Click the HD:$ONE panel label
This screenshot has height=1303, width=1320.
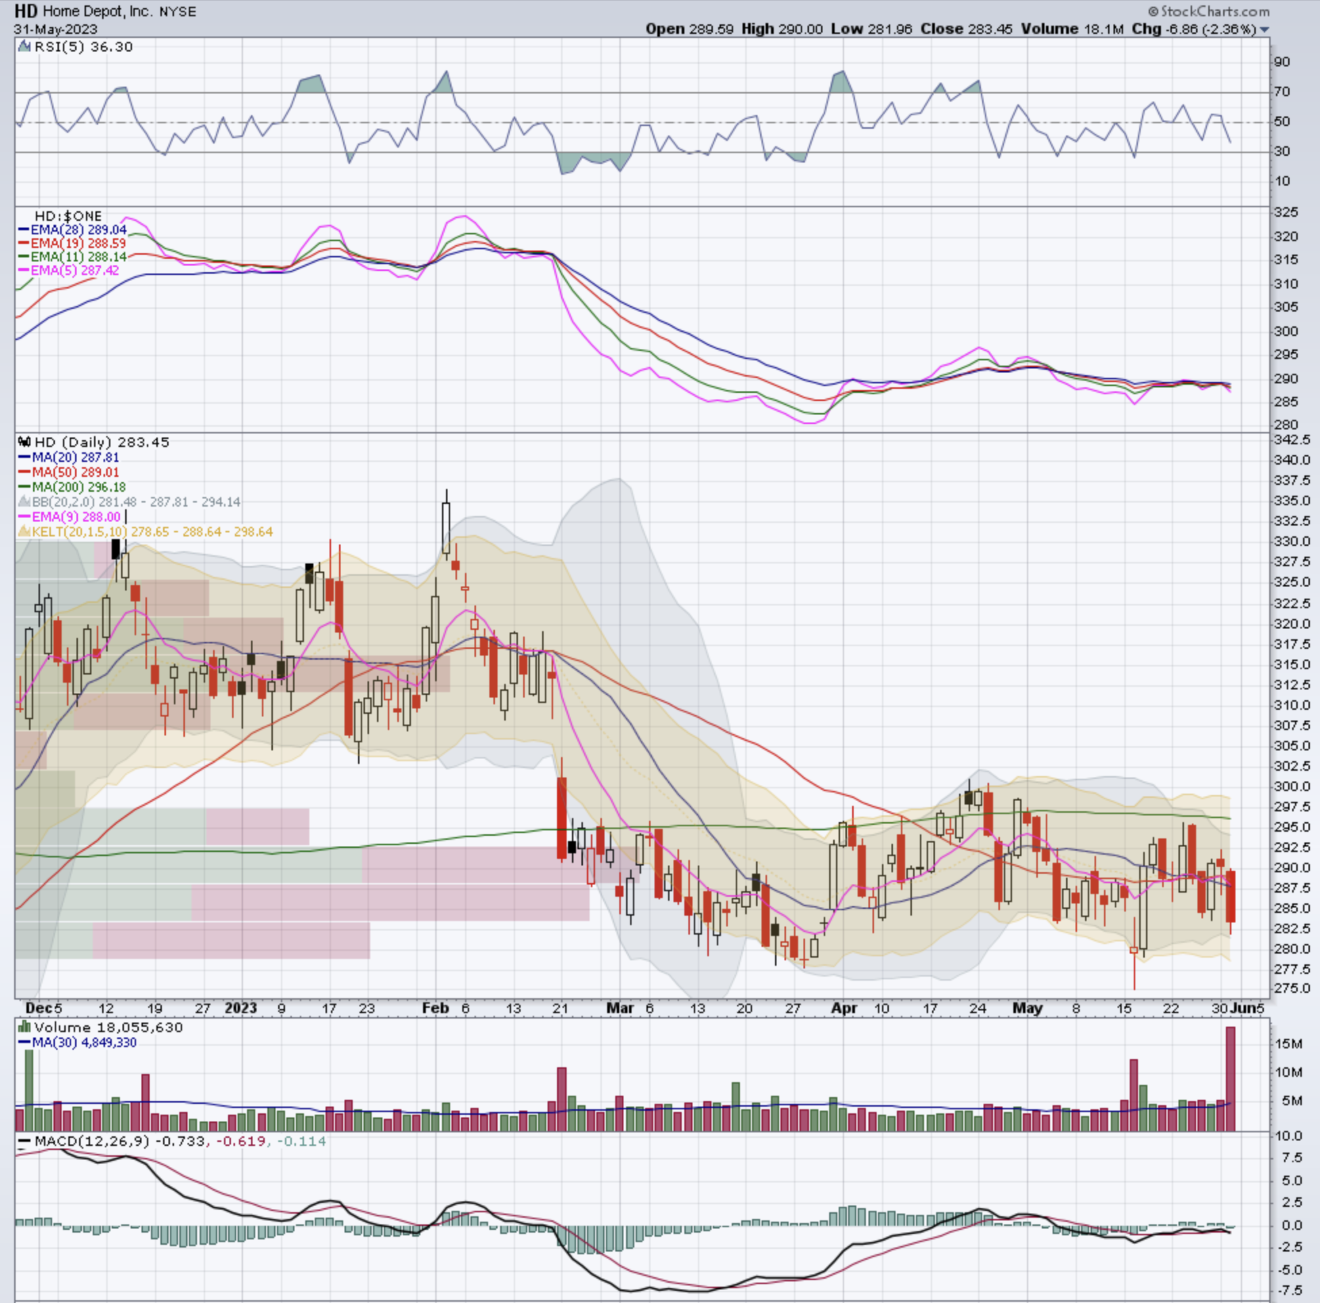pyautogui.click(x=68, y=216)
